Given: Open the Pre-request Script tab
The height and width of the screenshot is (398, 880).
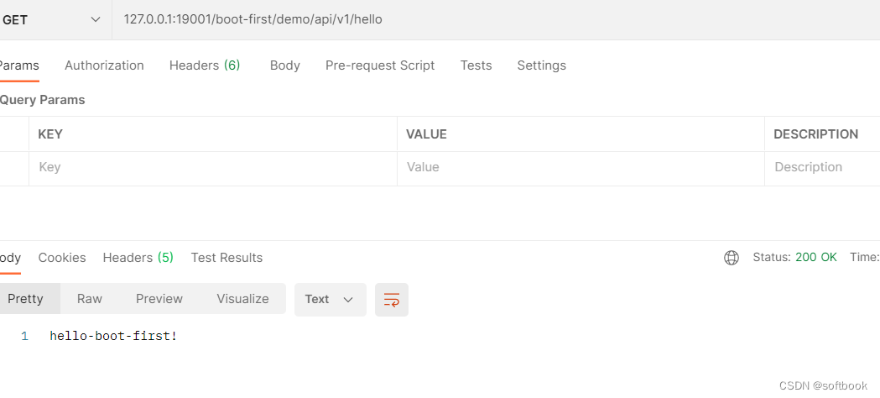Looking at the screenshot, I should point(380,65).
